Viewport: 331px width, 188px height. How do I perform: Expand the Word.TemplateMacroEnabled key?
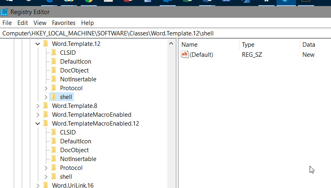(38, 115)
